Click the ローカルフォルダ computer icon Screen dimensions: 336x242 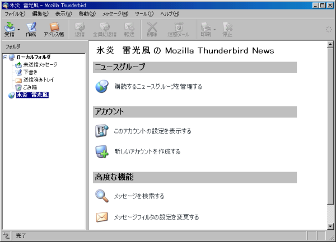click(x=12, y=58)
